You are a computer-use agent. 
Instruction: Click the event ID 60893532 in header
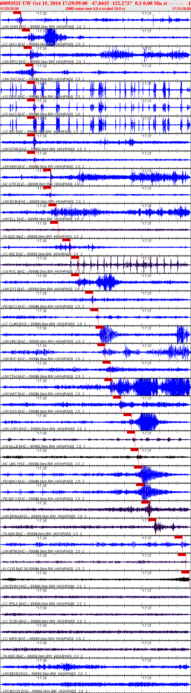click(x=10, y=3)
